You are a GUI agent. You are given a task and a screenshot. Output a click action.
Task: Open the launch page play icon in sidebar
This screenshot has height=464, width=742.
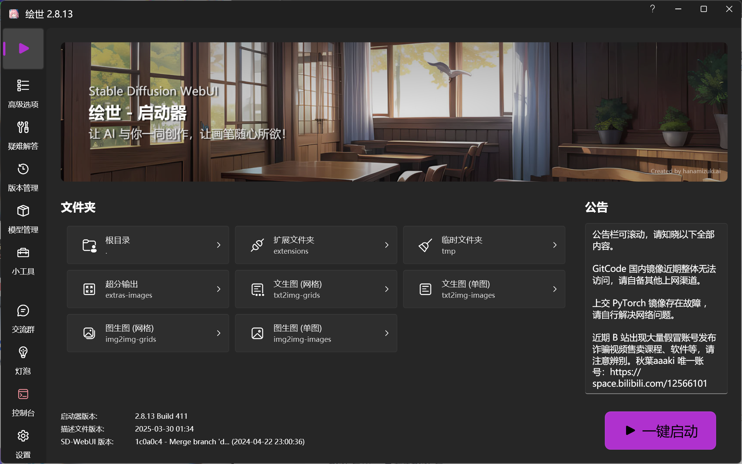click(24, 49)
